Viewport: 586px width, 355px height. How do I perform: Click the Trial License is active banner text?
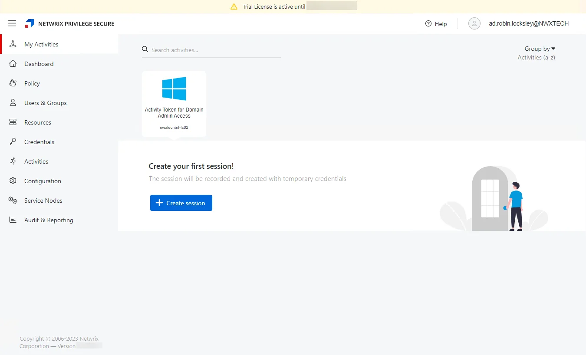pos(274,7)
